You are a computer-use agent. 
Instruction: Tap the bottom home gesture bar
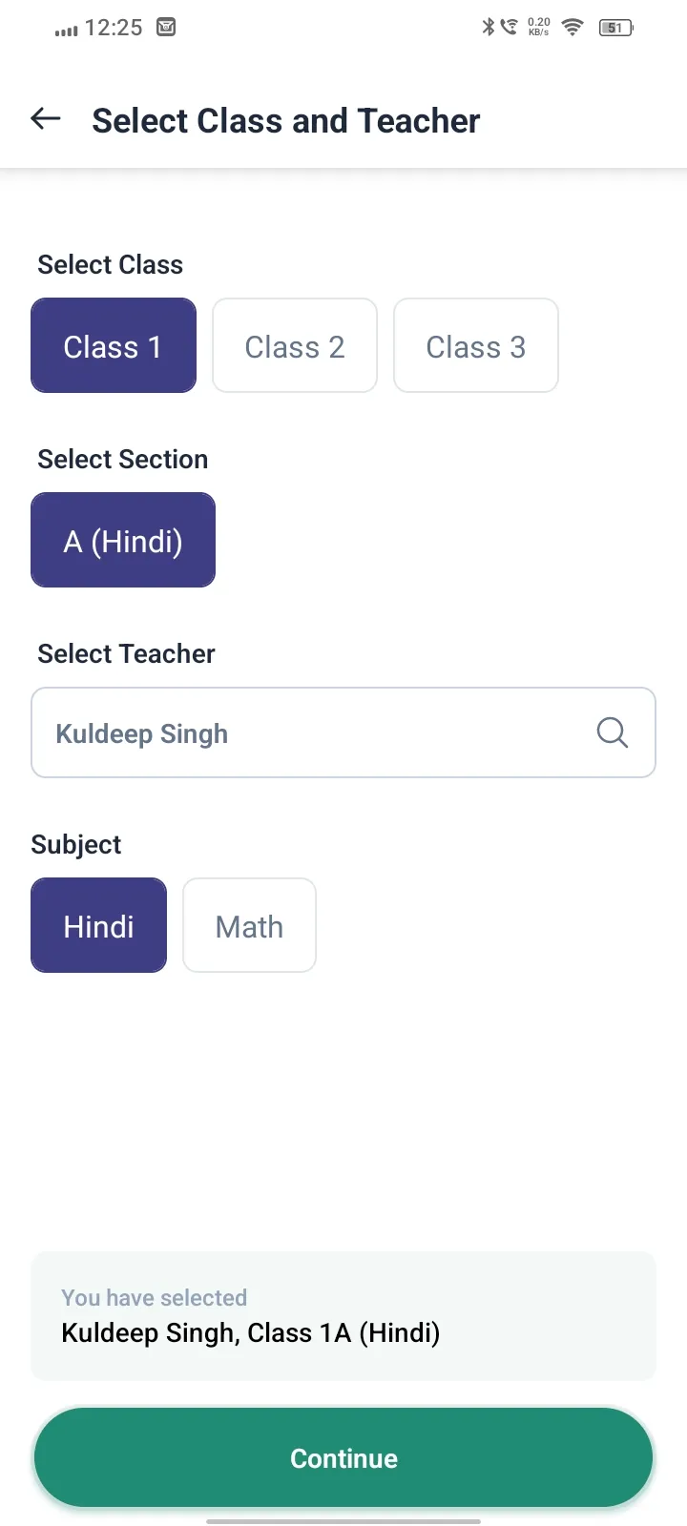pos(343,1521)
